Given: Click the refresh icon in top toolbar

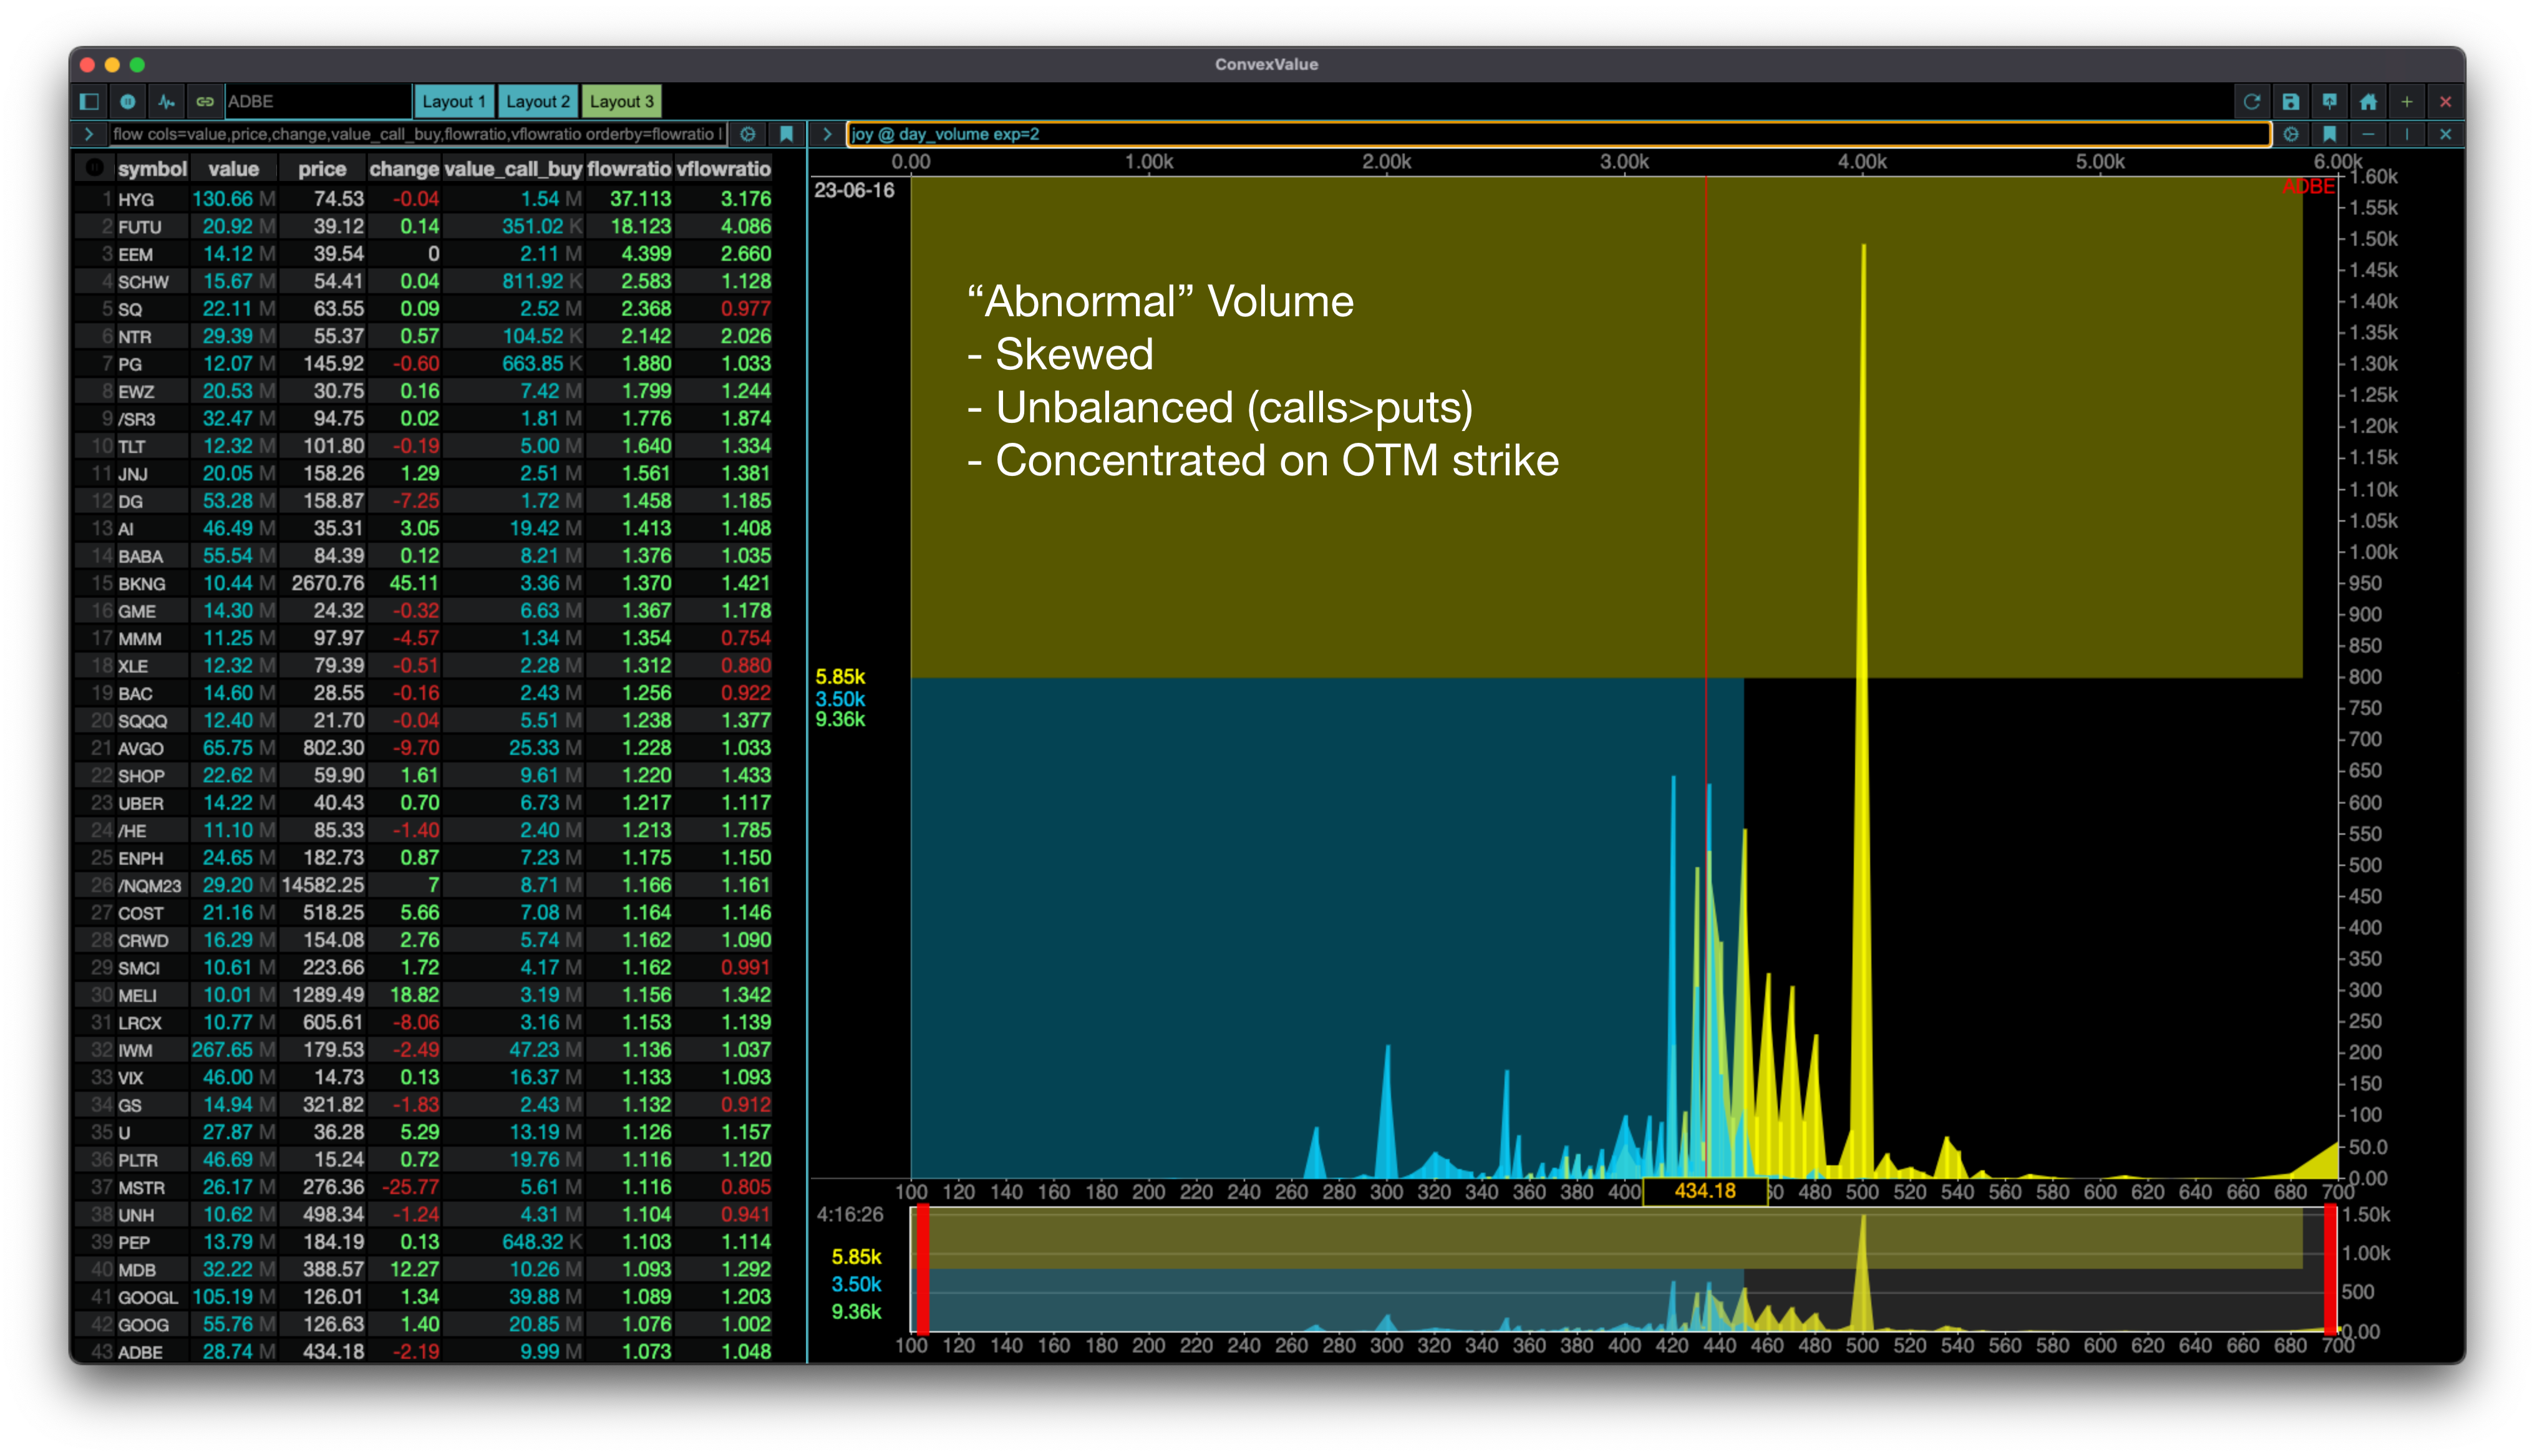Looking at the screenshot, I should [2251, 101].
